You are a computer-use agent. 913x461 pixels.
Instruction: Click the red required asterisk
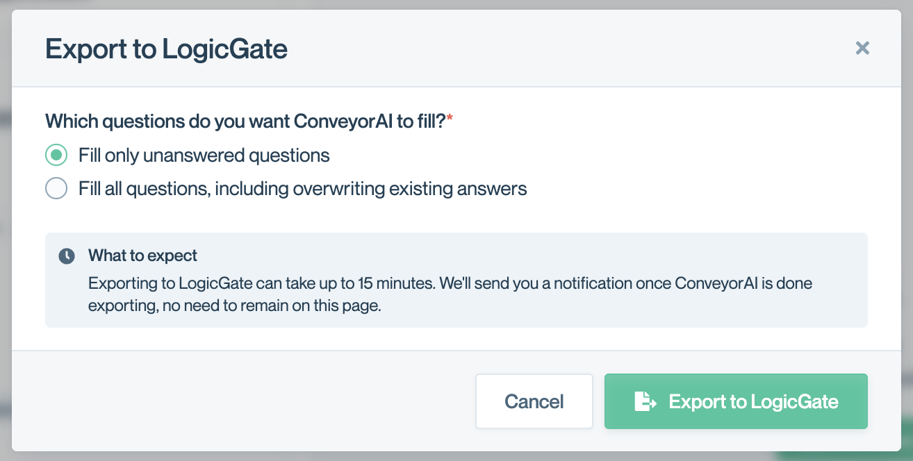(x=450, y=119)
